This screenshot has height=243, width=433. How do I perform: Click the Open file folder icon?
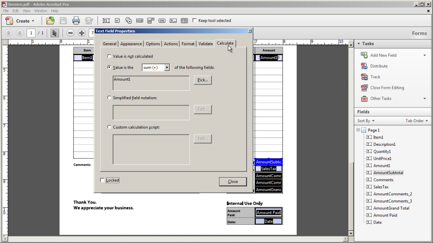coord(50,21)
